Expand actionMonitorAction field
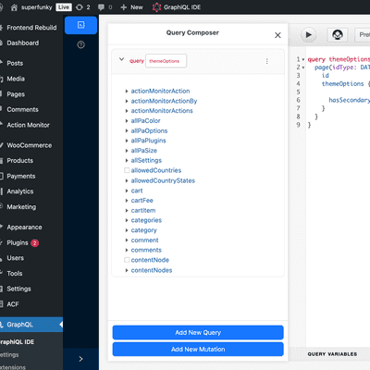The image size is (370, 370). (127, 92)
